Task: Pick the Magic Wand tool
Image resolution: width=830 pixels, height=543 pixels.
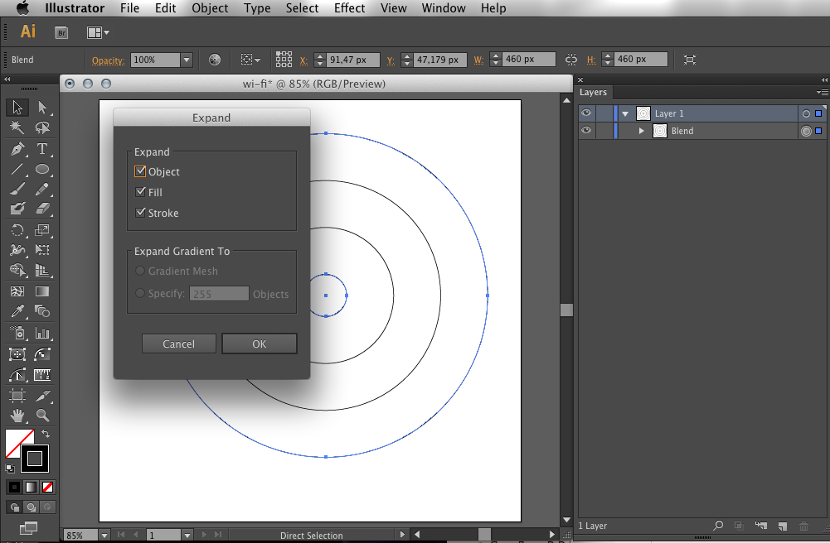Action: point(17,127)
